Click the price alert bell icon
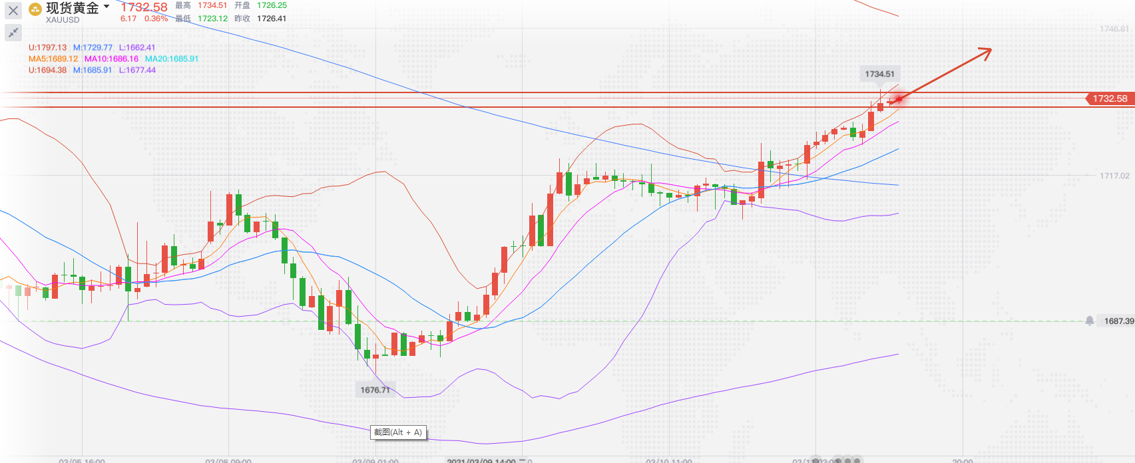Image resolution: width=1135 pixels, height=463 pixels. pyautogui.click(x=1089, y=321)
